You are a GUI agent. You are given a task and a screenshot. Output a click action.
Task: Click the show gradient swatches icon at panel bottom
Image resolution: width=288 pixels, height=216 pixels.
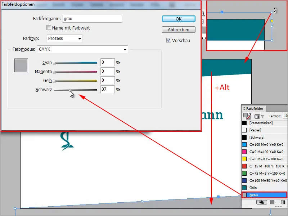coord(283,202)
